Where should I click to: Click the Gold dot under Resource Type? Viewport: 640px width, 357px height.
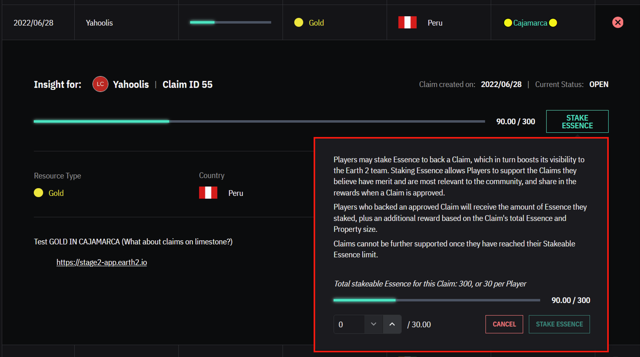click(x=38, y=193)
